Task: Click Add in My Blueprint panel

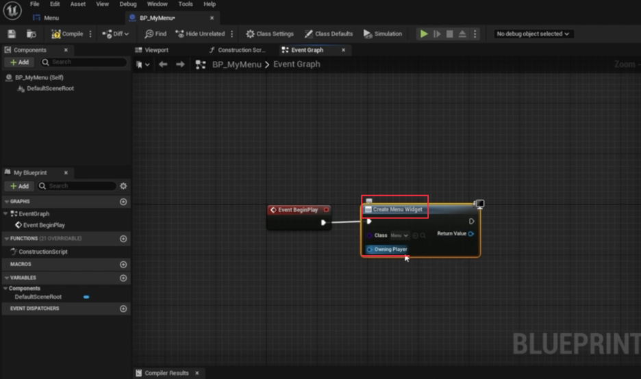Action: pyautogui.click(x=19, y=186)
